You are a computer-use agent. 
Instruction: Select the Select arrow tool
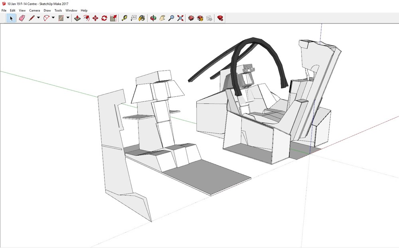coord(11,18)
